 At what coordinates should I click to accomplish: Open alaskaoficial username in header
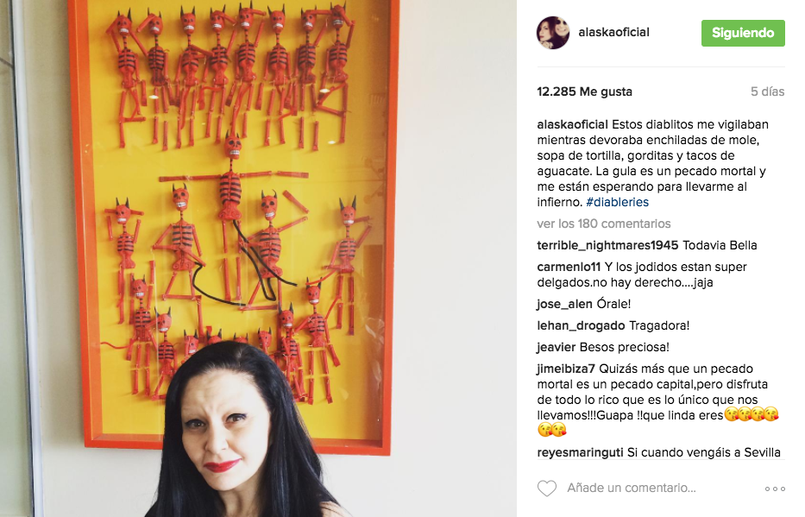[613, 32]
